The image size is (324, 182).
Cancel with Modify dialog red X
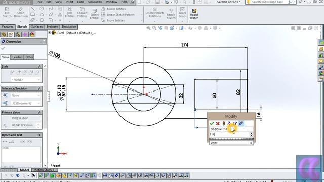(x=218, y=123)
